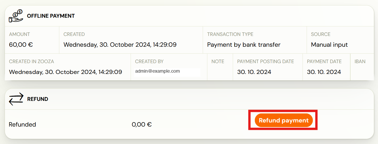Click the REFUND section heading
This screenshot has height=144, width=378.
tap(38, 99)
